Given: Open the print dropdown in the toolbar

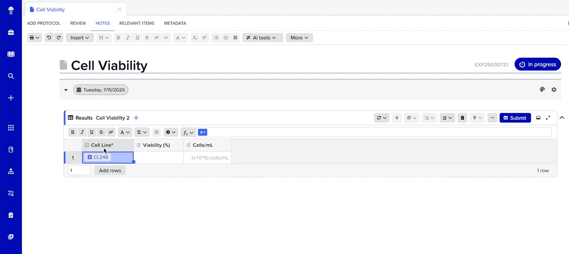Looking at the screenshot, I should (x=34, y=38).
